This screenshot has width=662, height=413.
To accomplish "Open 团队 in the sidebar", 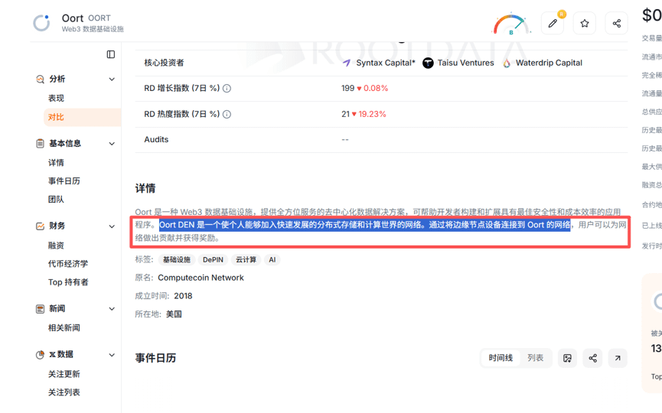I will click(x=56, y=200).
